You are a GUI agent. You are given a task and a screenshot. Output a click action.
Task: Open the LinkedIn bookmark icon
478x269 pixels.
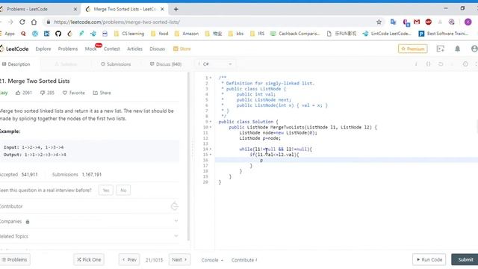(46, 34)
